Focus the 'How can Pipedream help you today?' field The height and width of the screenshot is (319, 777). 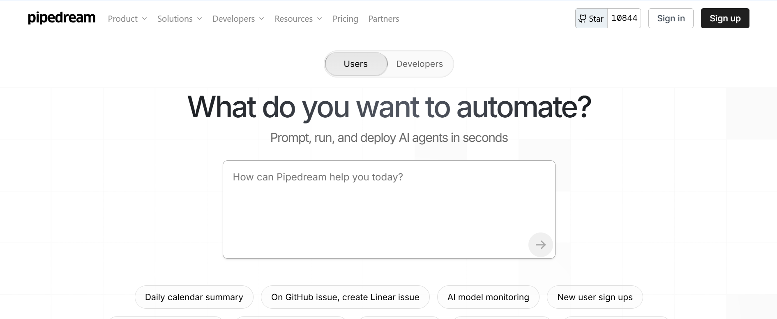[x=389, y=210]
